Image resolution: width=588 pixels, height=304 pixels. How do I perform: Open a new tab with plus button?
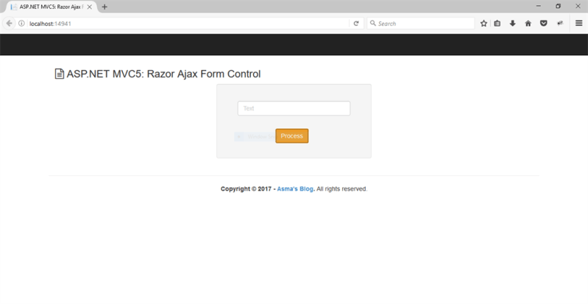[105, 7]
